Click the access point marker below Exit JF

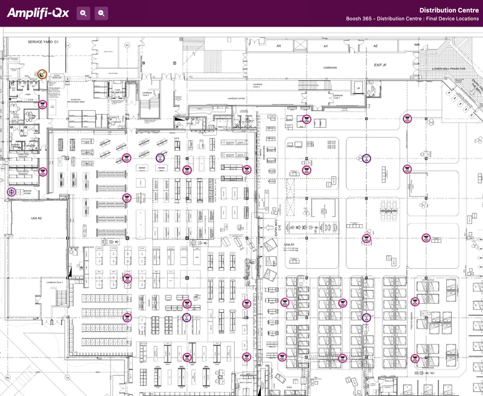pyautogui.click(x=407, y=118)
